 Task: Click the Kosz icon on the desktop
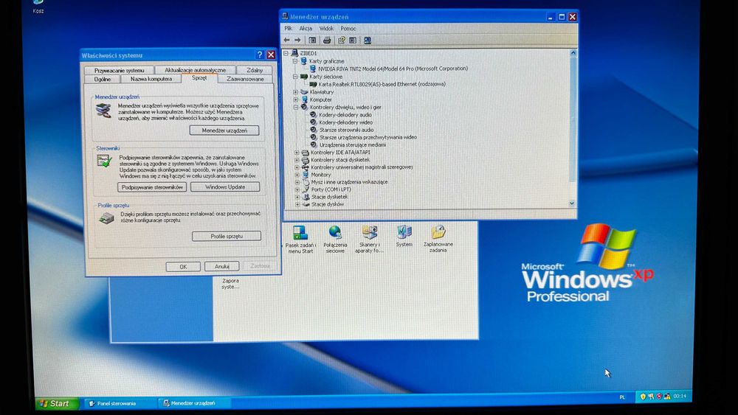click(38, 7)
